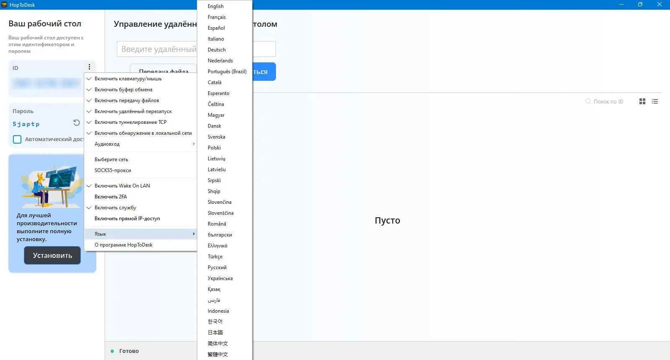Image resolution: width=670 pixels, height=360 pixels.
Task: Choose Lietuvių language
Action: (x=225, y=159)
